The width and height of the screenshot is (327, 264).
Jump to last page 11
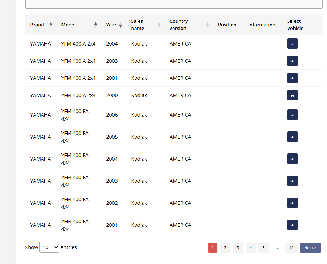pyautogui.click(x=291, y=248)
